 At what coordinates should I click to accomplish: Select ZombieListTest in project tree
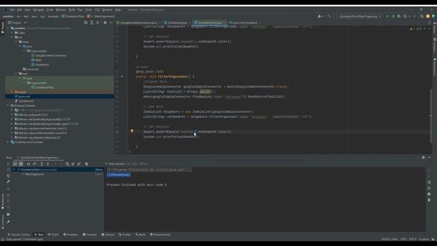(x=44, y=87)
